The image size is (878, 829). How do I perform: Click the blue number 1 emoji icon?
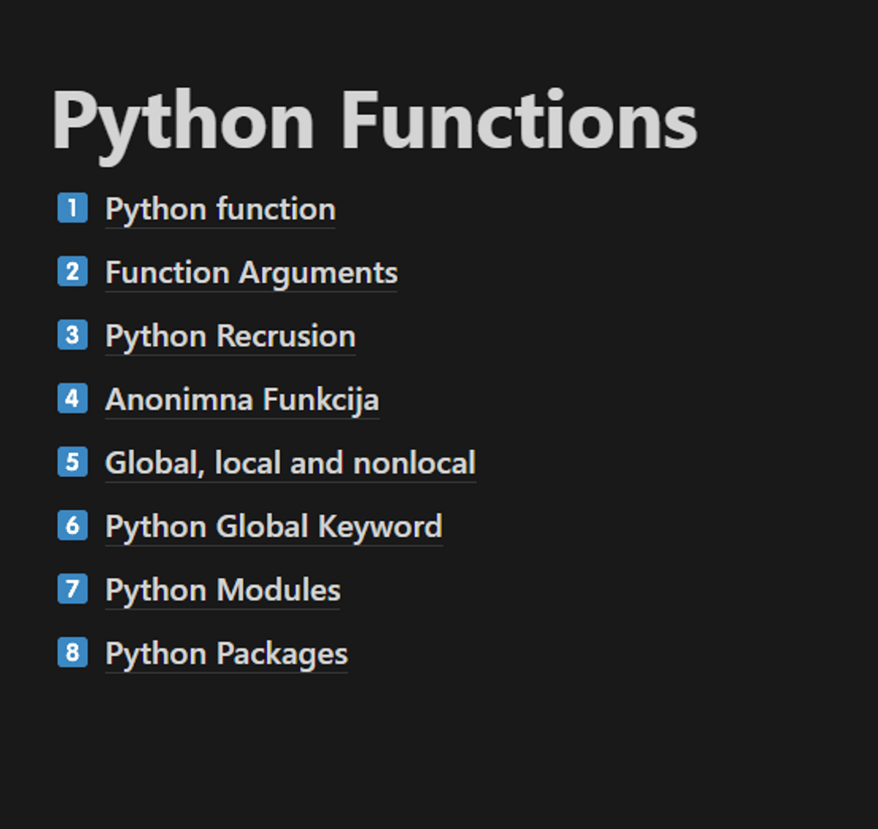pos(72,208)
